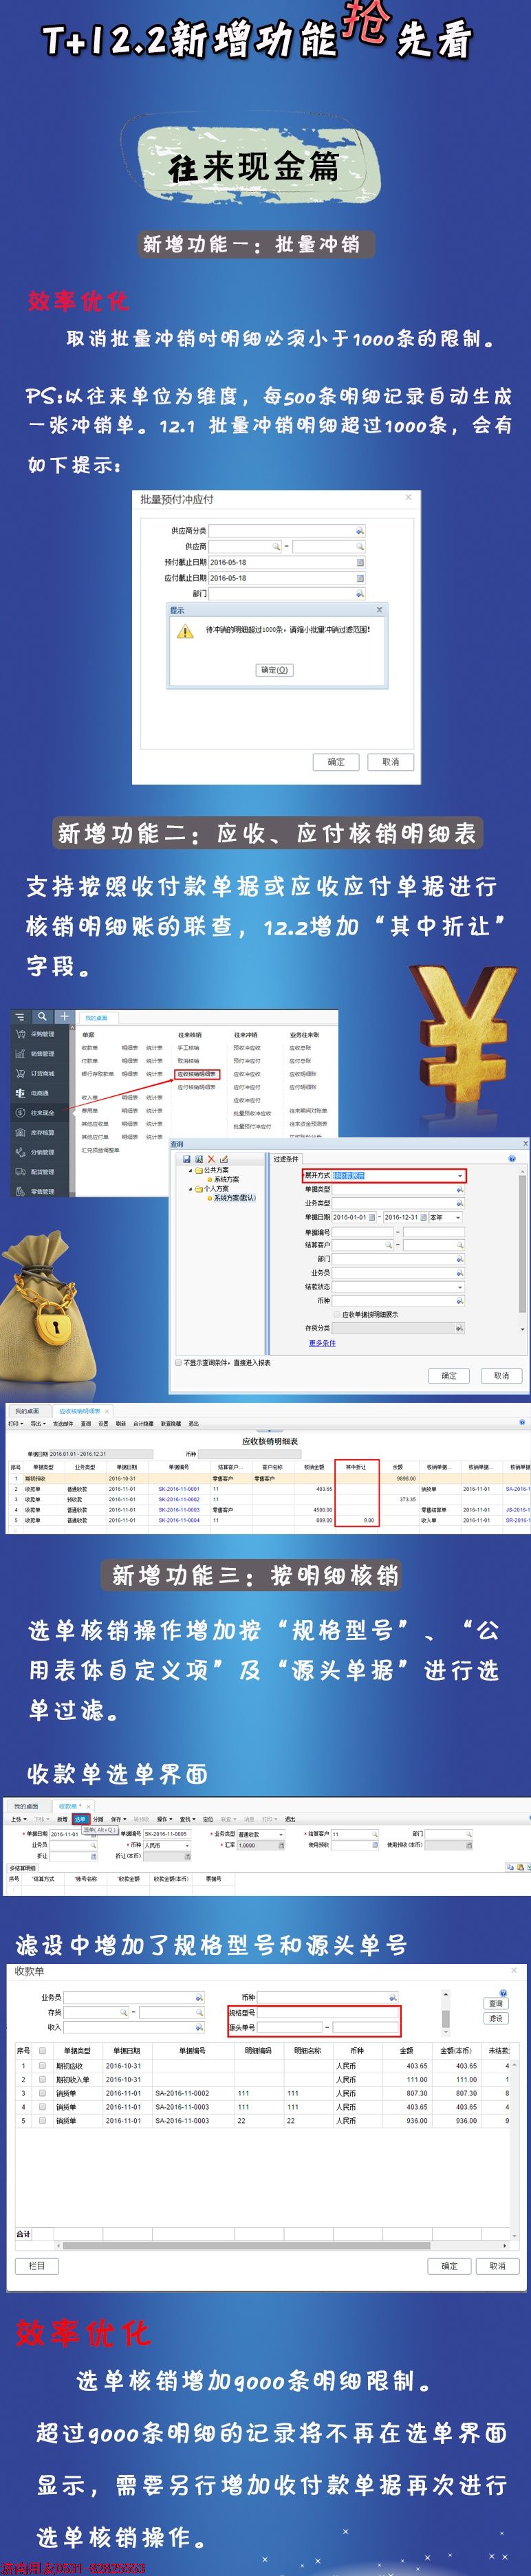This screenshot has width=531, height=2576.
Task: Select 应收核销明细表 menu entry
Action: tap(197, 1074)
